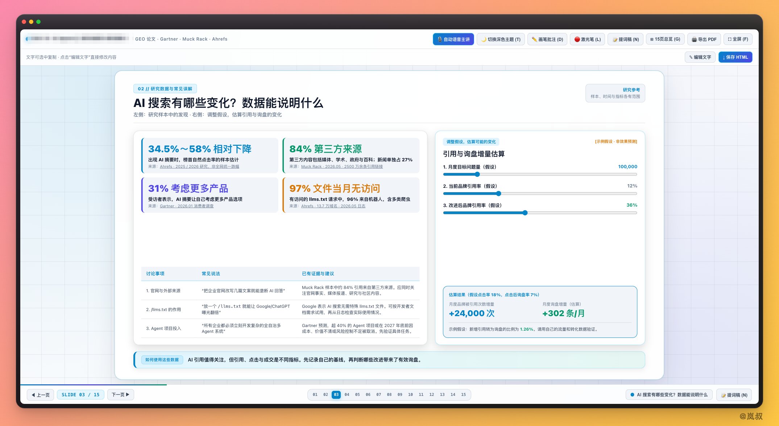The height and width of the screenshot is (426, 779).
Task: Click the +302 条/月 result value
Action: pos(563,314)
